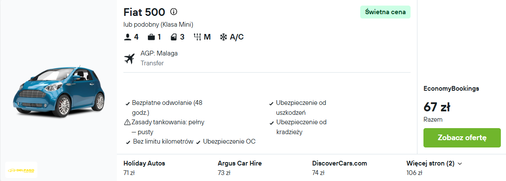
Task: Click the 106 zł price under Więcej stron
Action: point(414,173)
